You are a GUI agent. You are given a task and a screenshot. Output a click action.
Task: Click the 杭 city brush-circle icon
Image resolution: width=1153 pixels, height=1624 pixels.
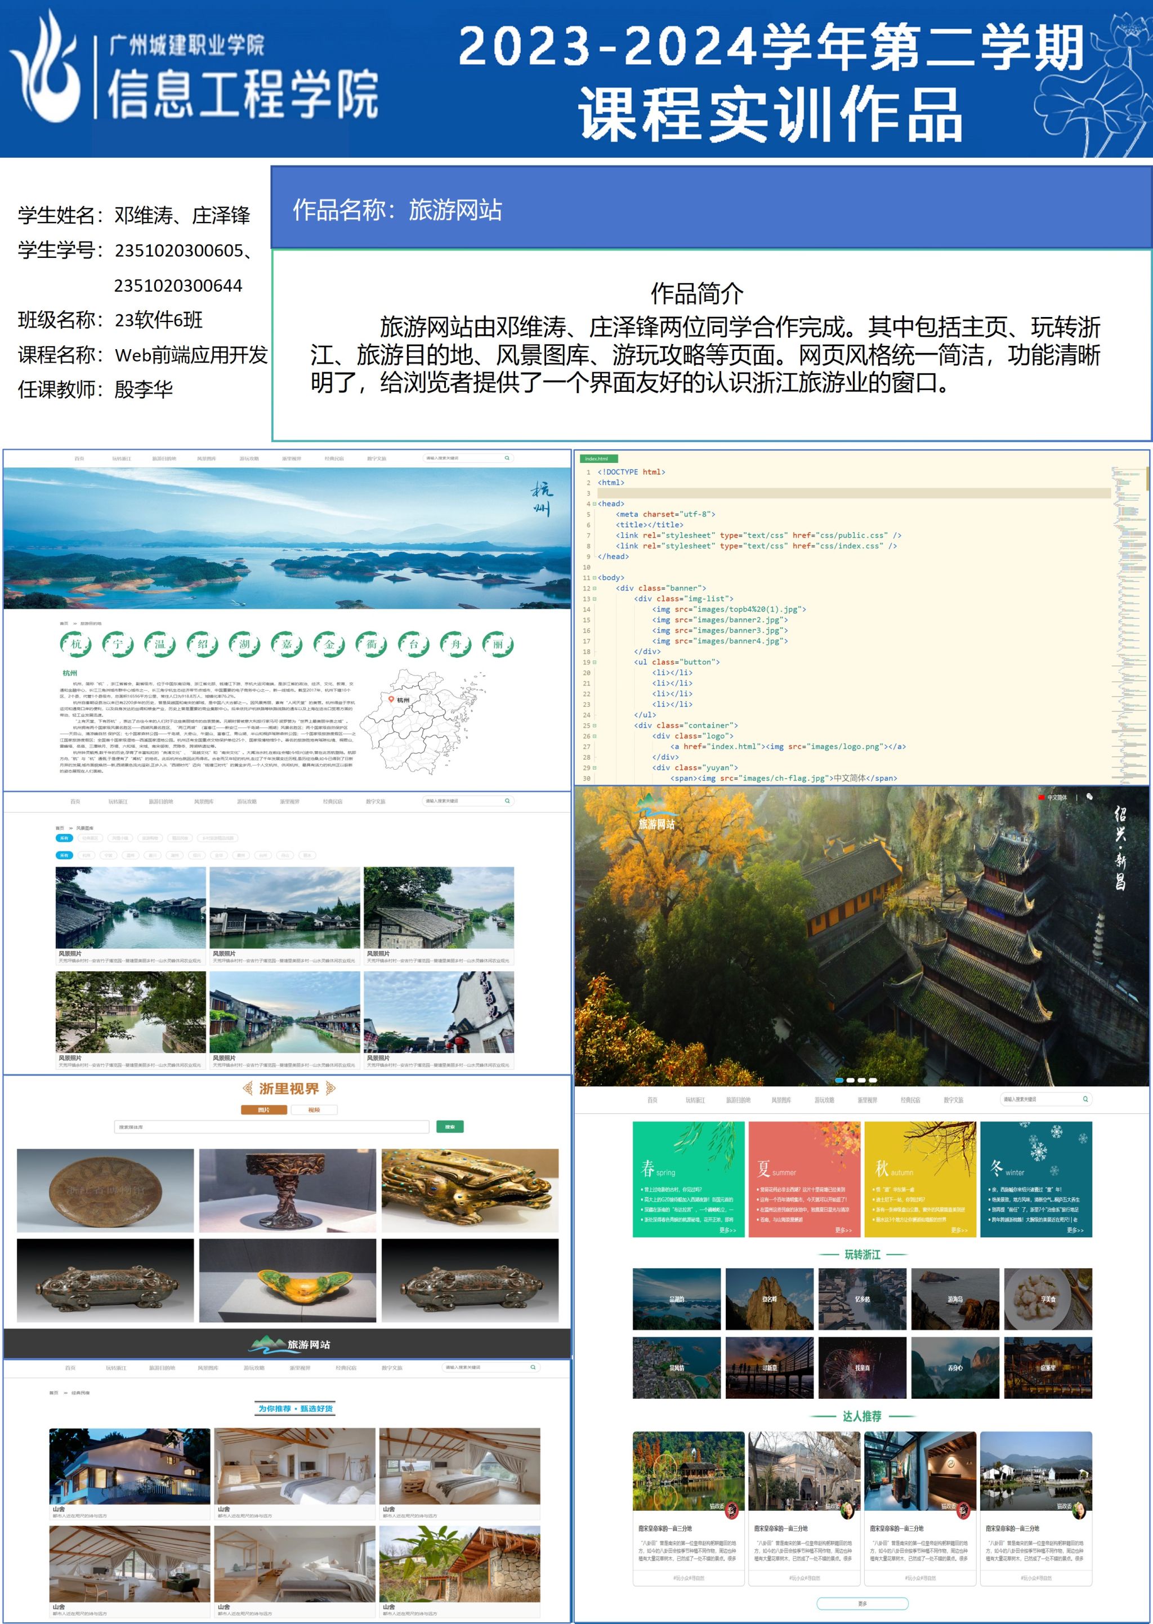(75, 644)
